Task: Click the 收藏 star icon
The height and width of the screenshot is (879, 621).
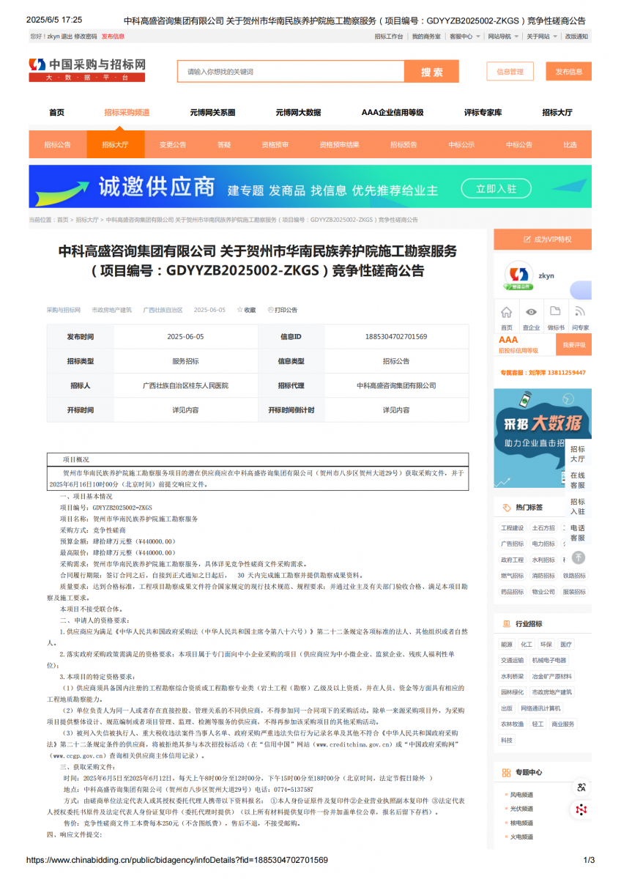Action: [239, 310]
